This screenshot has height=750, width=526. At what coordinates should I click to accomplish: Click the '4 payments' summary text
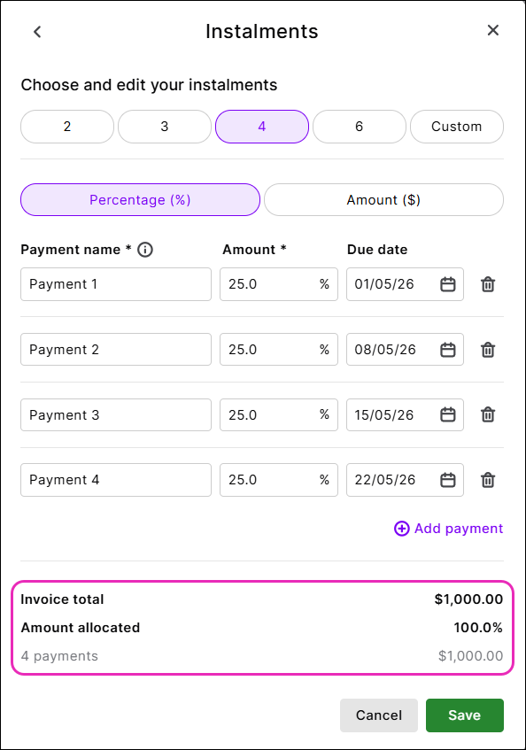pyautogui.click(x=59, y=656)
